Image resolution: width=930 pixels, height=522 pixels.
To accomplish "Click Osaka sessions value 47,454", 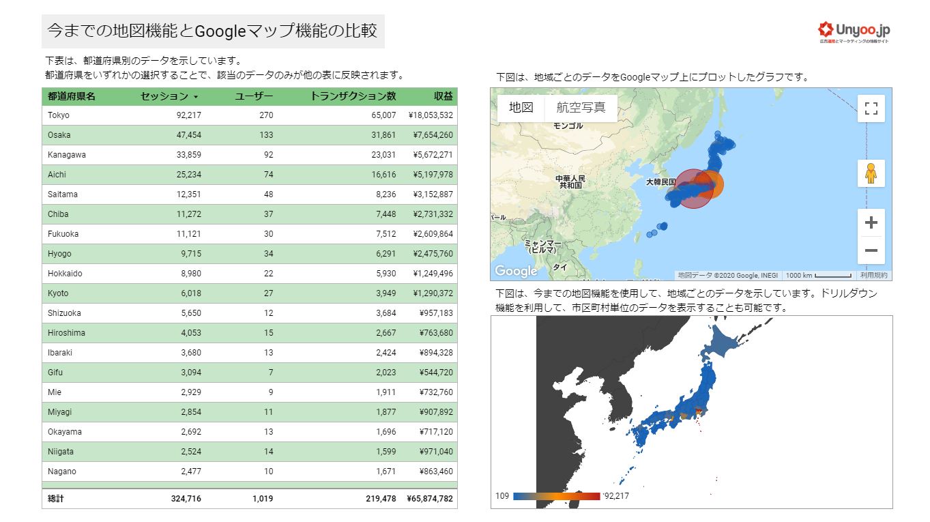I will pos(188,135).
